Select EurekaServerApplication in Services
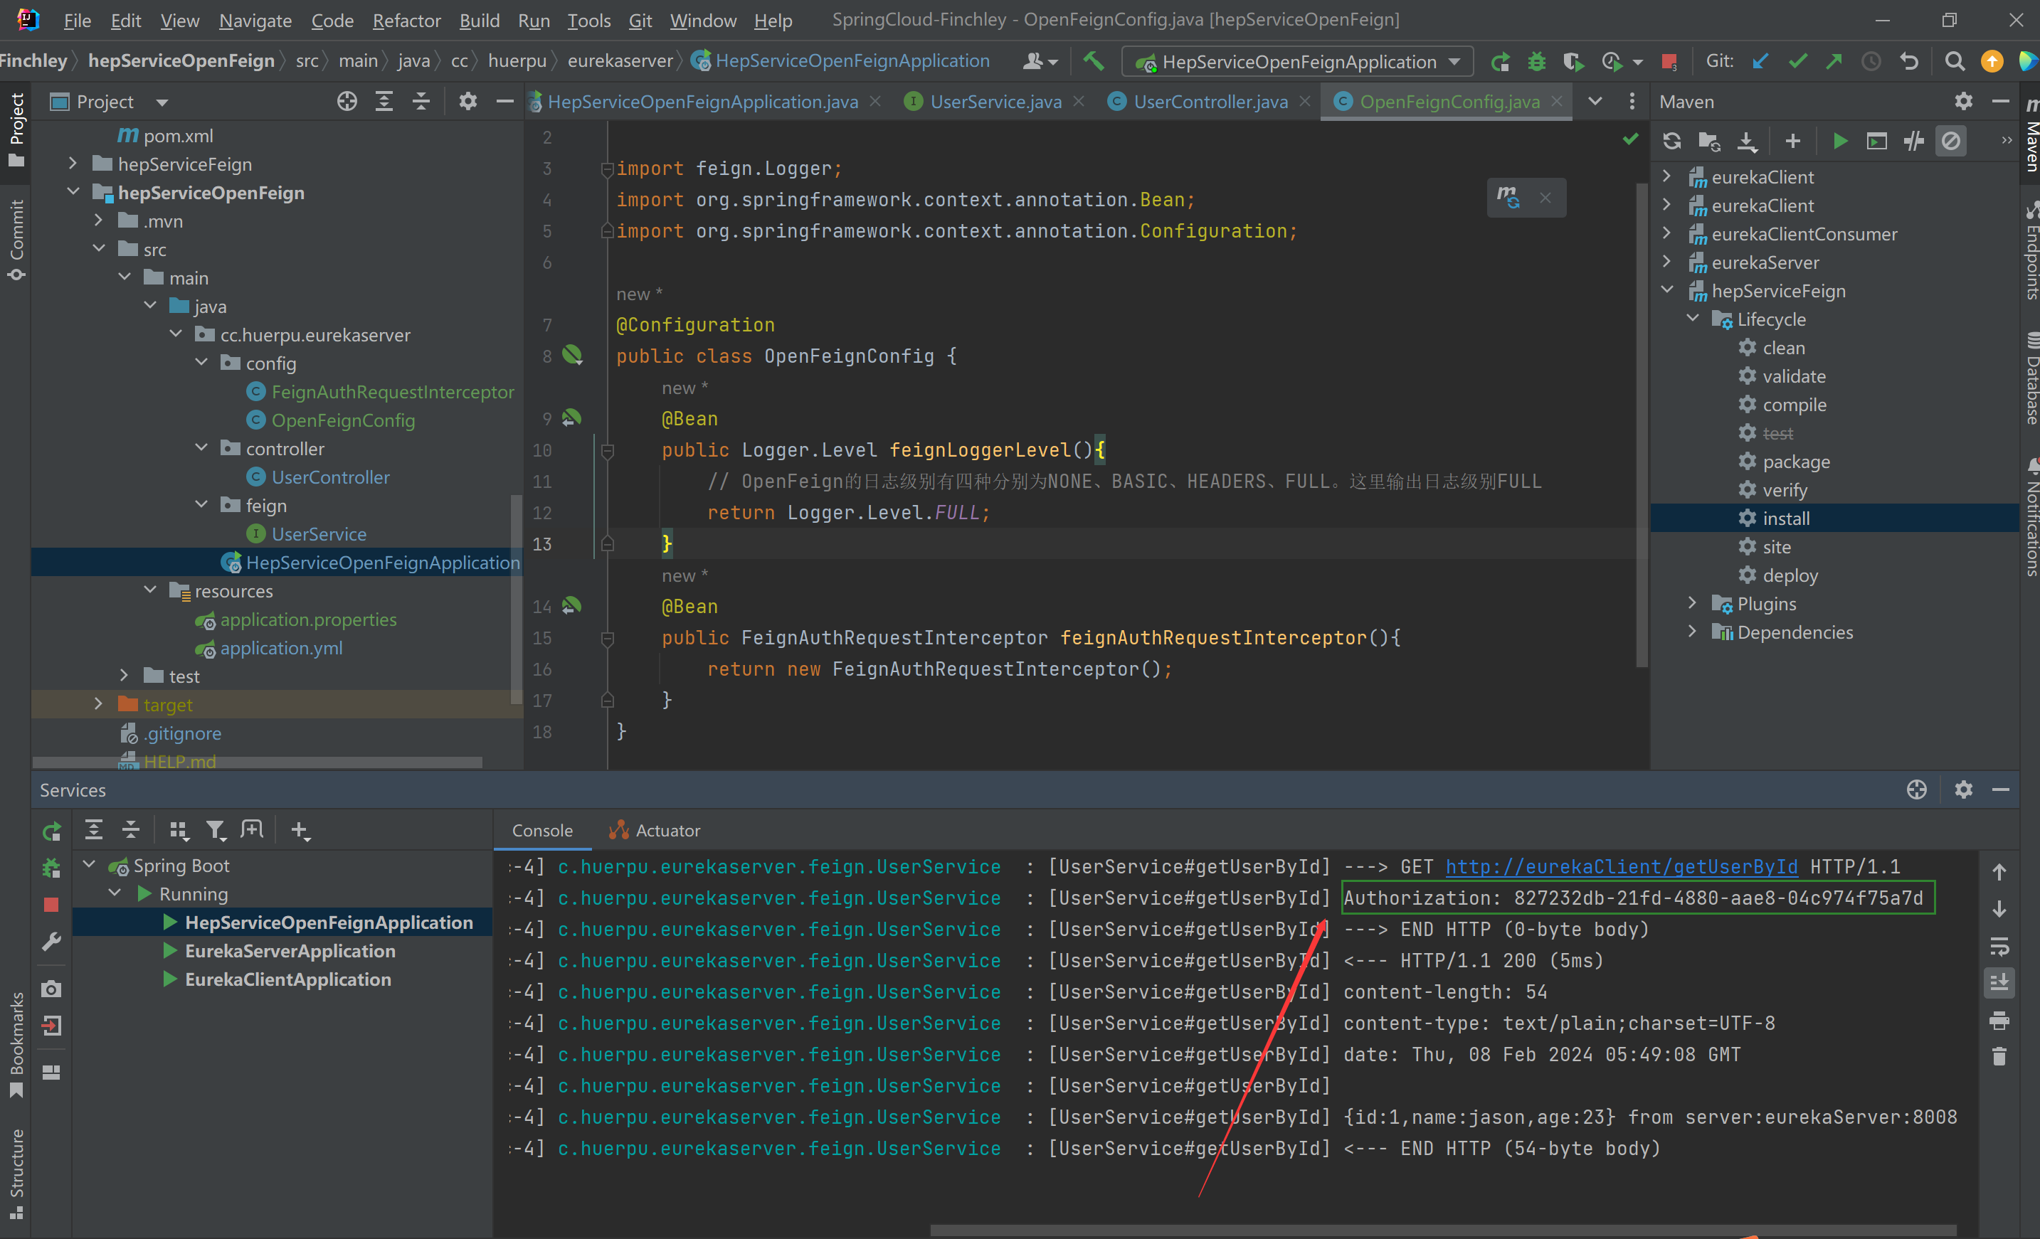 [290, 951]
